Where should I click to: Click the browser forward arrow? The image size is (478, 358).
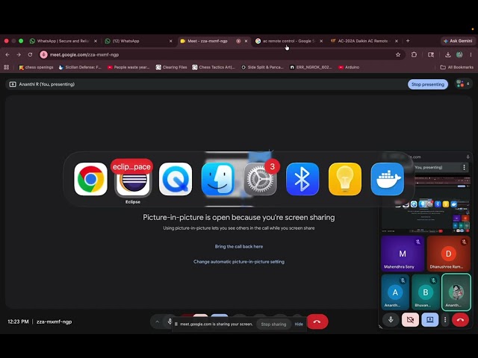(19, 54)
